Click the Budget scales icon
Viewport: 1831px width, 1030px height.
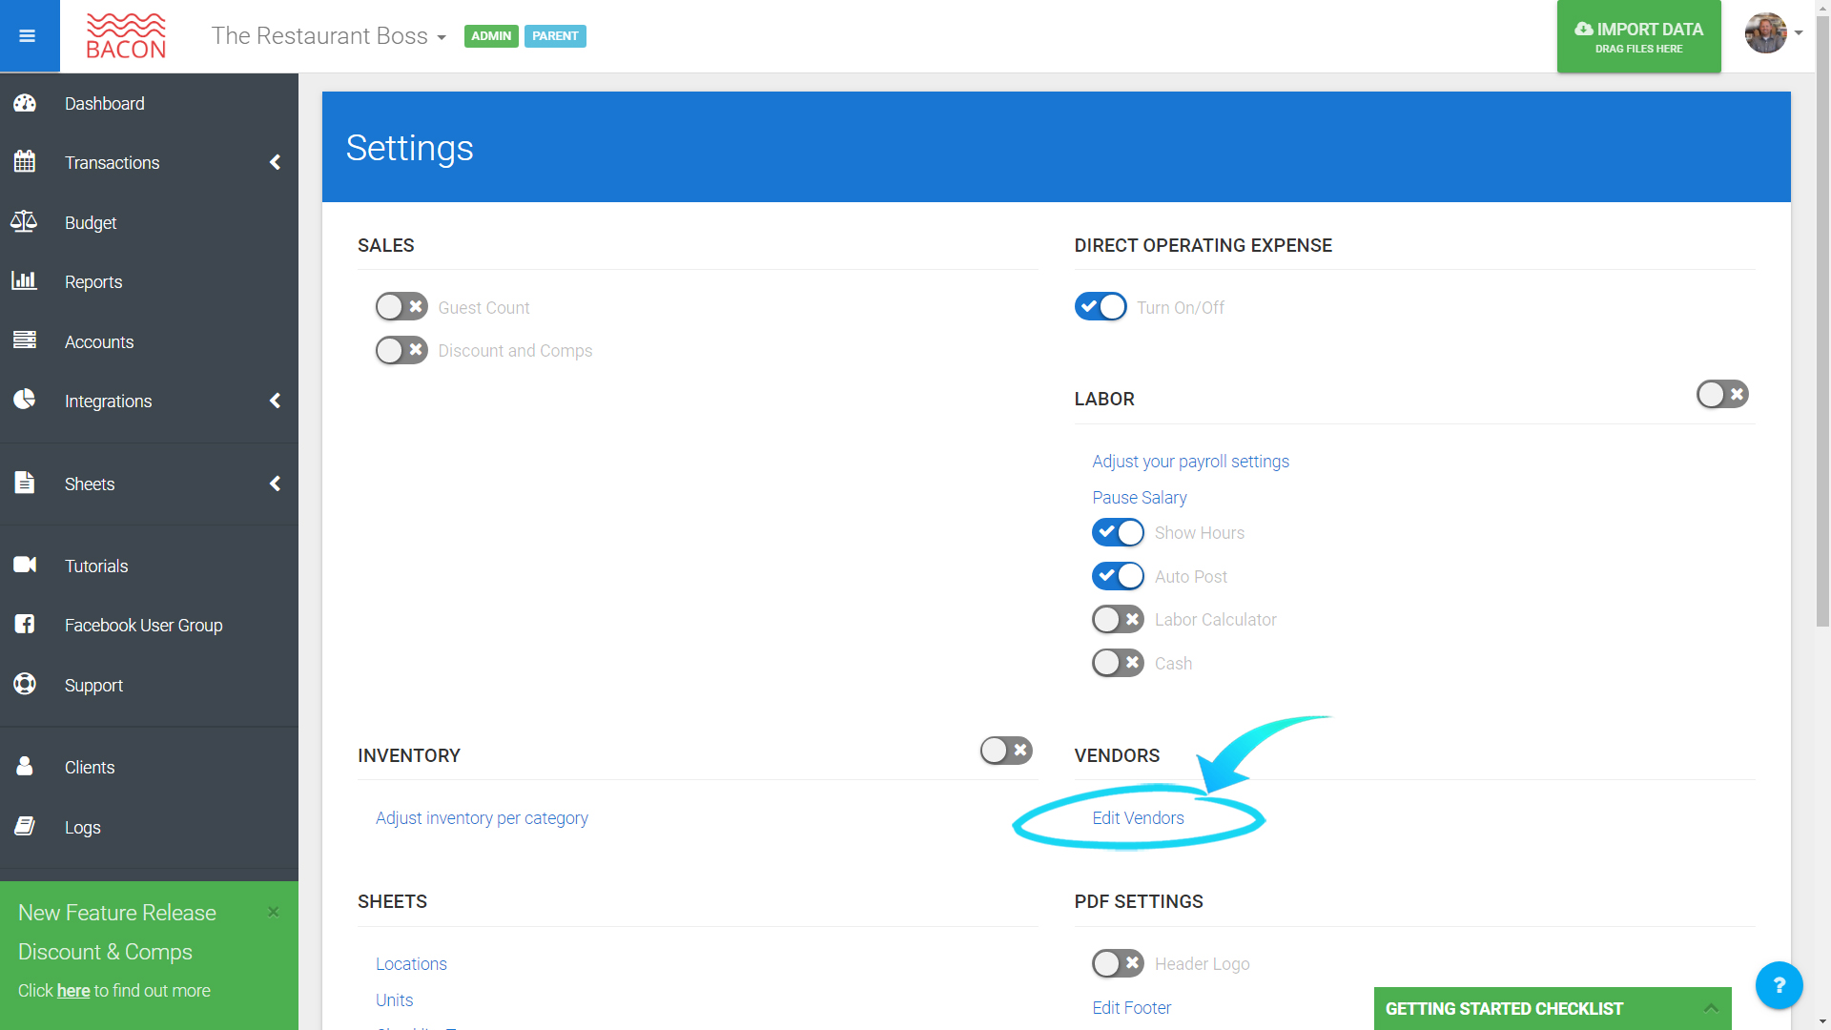(x=24, y=222)
